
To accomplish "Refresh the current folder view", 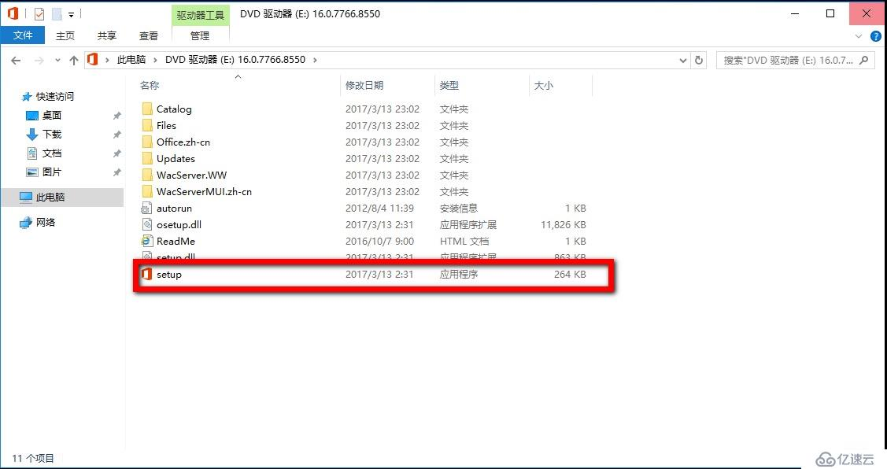I will point(699,60).
